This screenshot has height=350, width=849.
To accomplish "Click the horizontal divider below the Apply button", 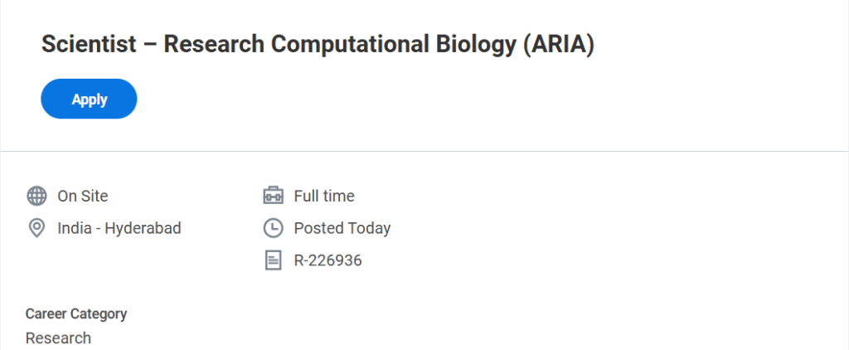I will pos(424,152).
